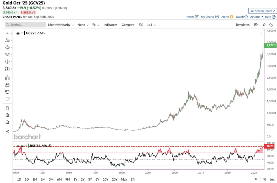277x183 pixels.
Task: Undo the last chart action
Action: click(7, 92)
